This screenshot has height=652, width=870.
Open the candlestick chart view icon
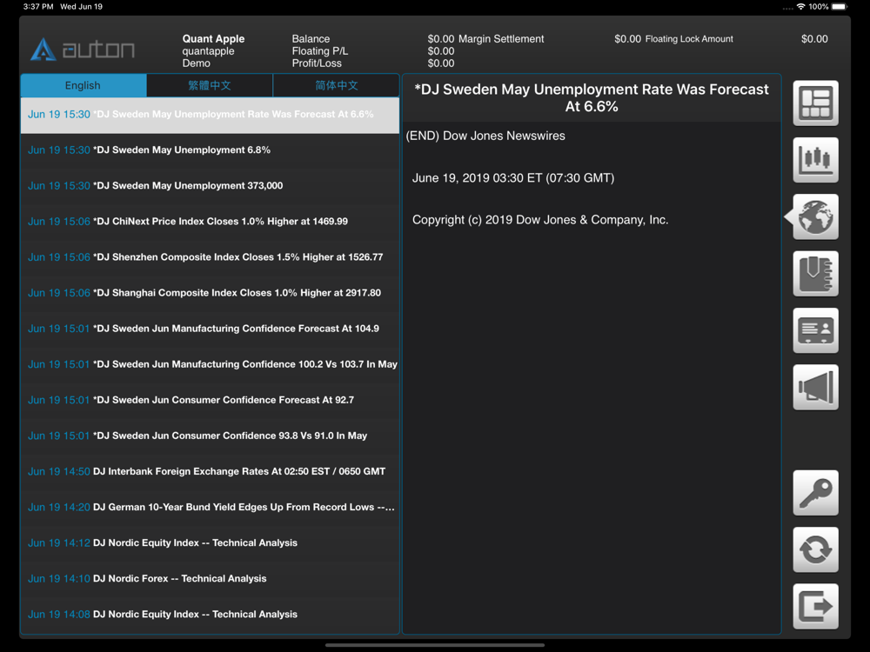[815, 160]
